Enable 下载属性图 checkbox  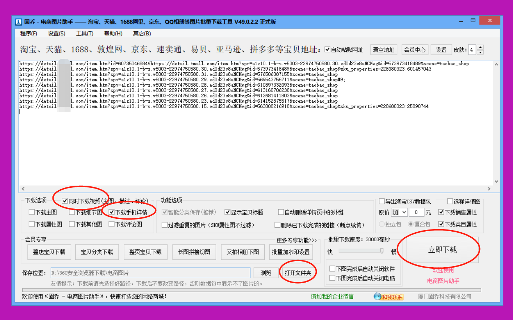pyautogui.click(x=32, y=224)
